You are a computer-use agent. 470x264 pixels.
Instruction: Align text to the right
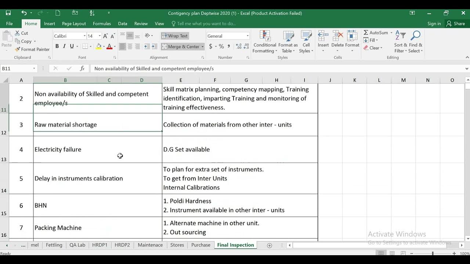point(137,47)
